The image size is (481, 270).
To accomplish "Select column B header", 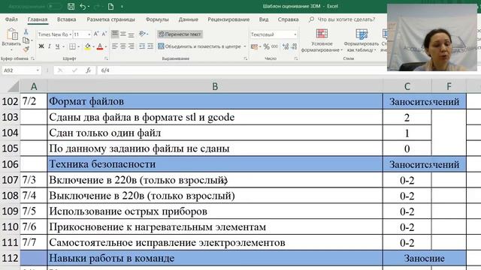I will [x=215, y=86].
